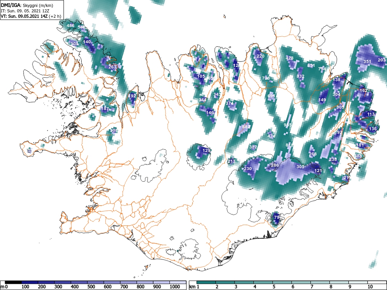The image size is (387, 290).
Task: Click the 203 visibility value
Action: click(x=382, y=60)
